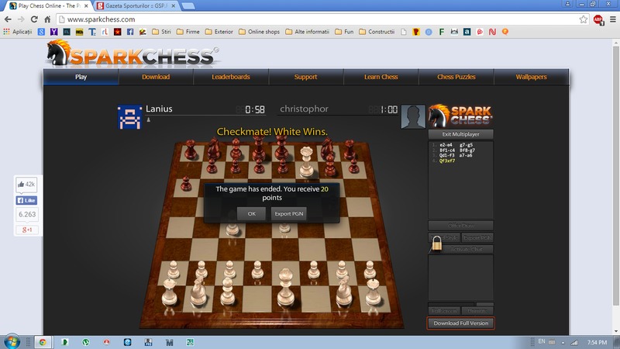
Task: Open the Wallpapers tab
Action: (531, 77)
